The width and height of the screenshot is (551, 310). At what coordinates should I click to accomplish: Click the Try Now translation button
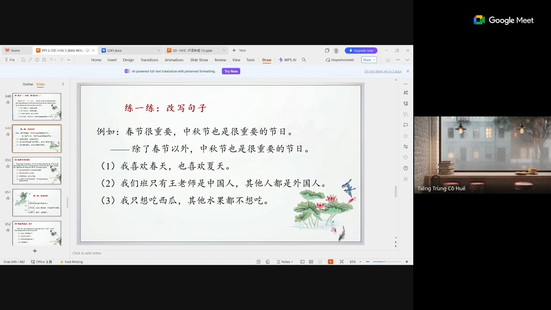coord(231,71)
